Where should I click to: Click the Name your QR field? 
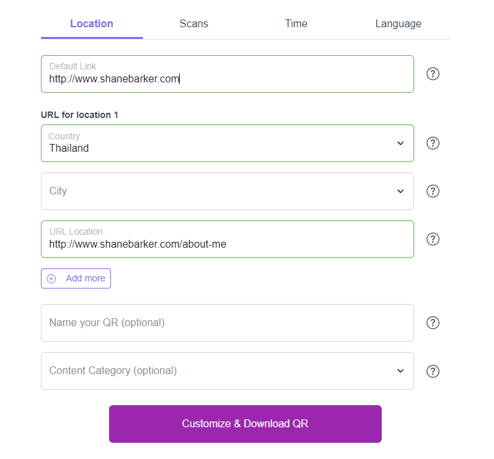click(x=227, y=323)
